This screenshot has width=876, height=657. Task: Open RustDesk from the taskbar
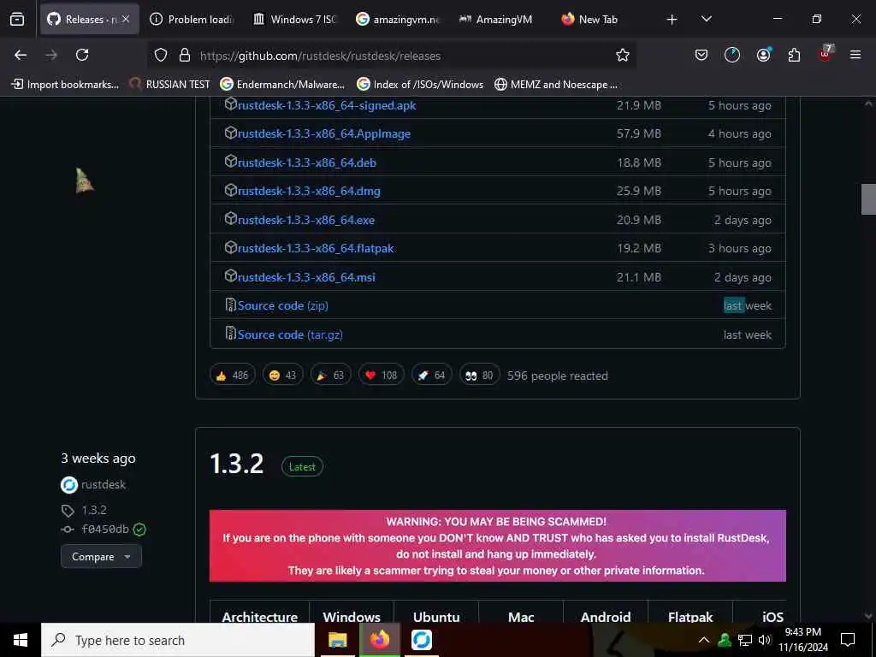pos(421,640)
